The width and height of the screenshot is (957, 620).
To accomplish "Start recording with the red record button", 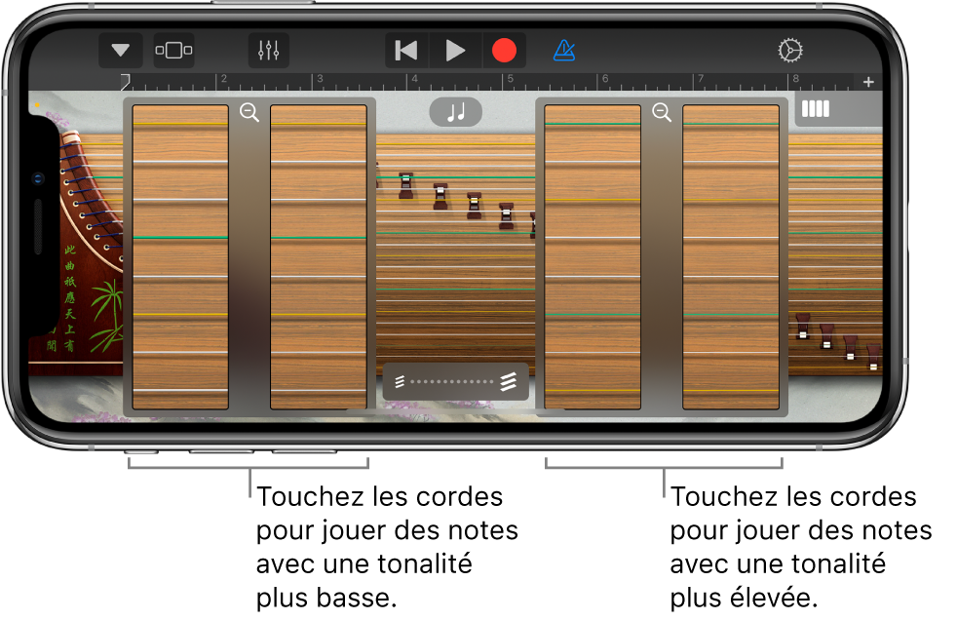I will 505,50.
